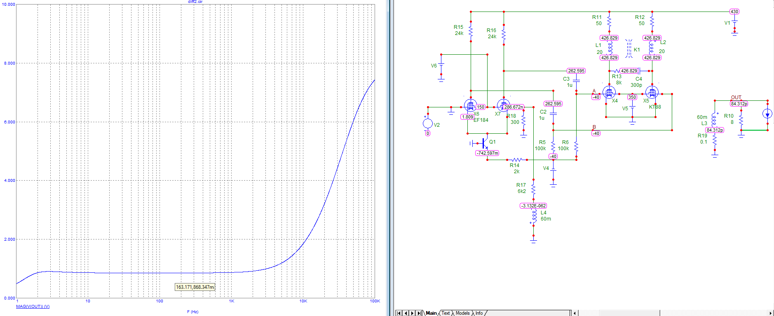774x316 pixels.
Task: Click the 150 node voltage label
Action: [481, 107]
